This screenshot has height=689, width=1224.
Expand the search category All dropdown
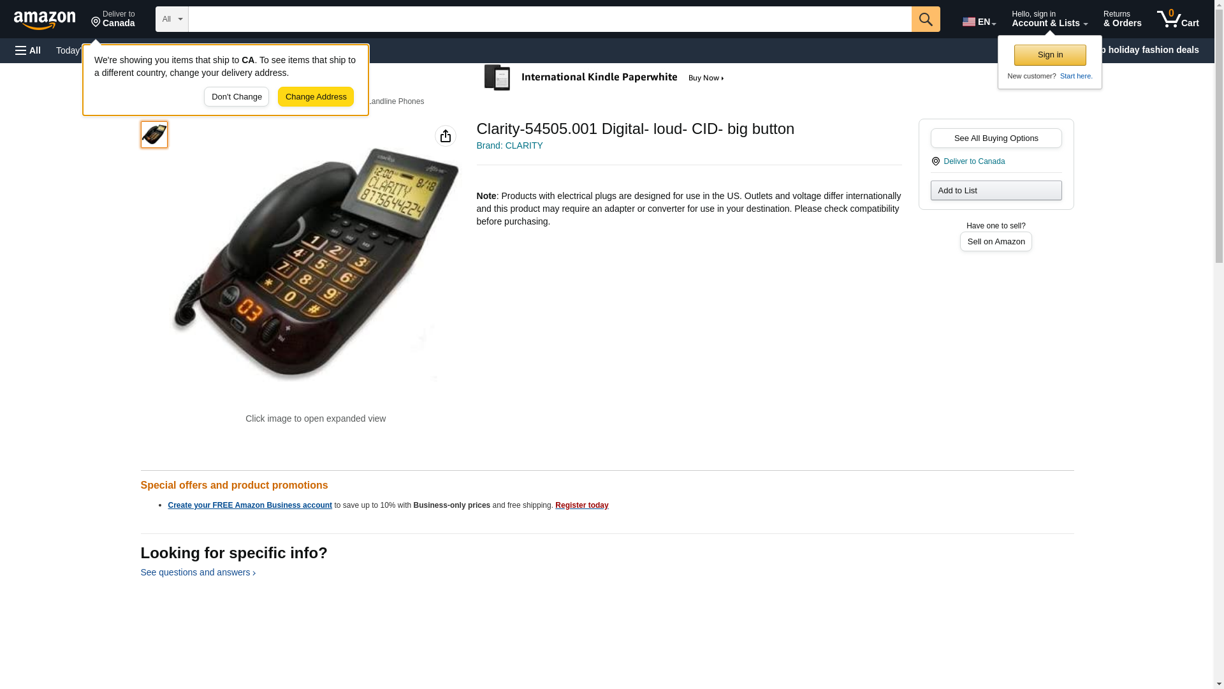172,19
